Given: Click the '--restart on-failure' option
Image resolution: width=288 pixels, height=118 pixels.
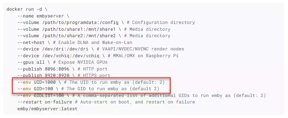Looking at the screenshot, I should click(45, 102).
